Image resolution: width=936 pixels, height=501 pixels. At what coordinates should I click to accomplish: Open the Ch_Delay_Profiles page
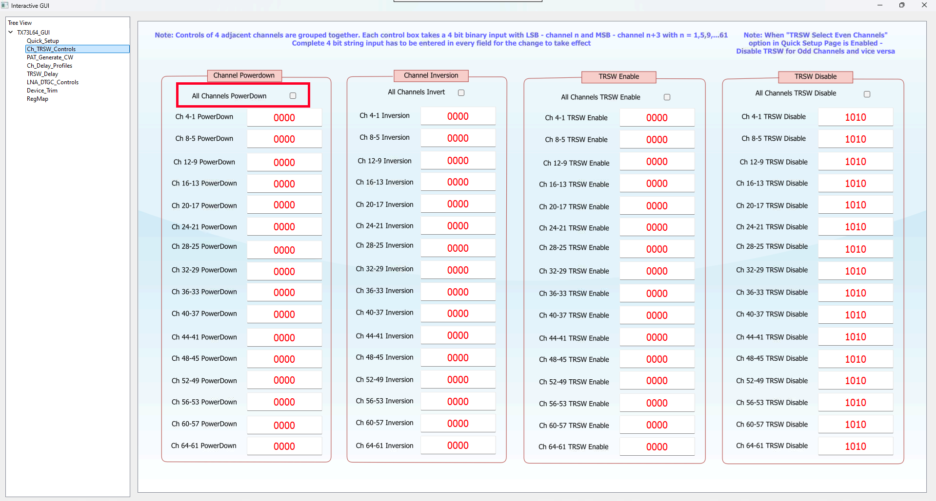pos(49,66)
